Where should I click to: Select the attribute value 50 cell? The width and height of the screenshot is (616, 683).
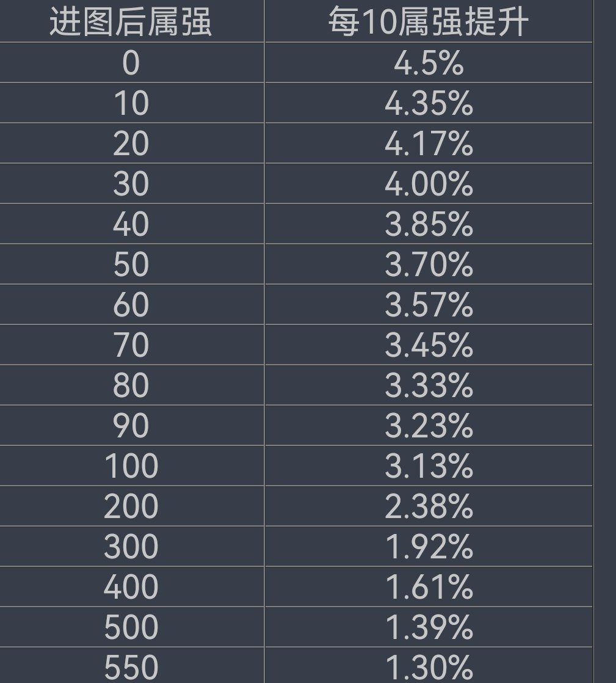tap(131, 265)
